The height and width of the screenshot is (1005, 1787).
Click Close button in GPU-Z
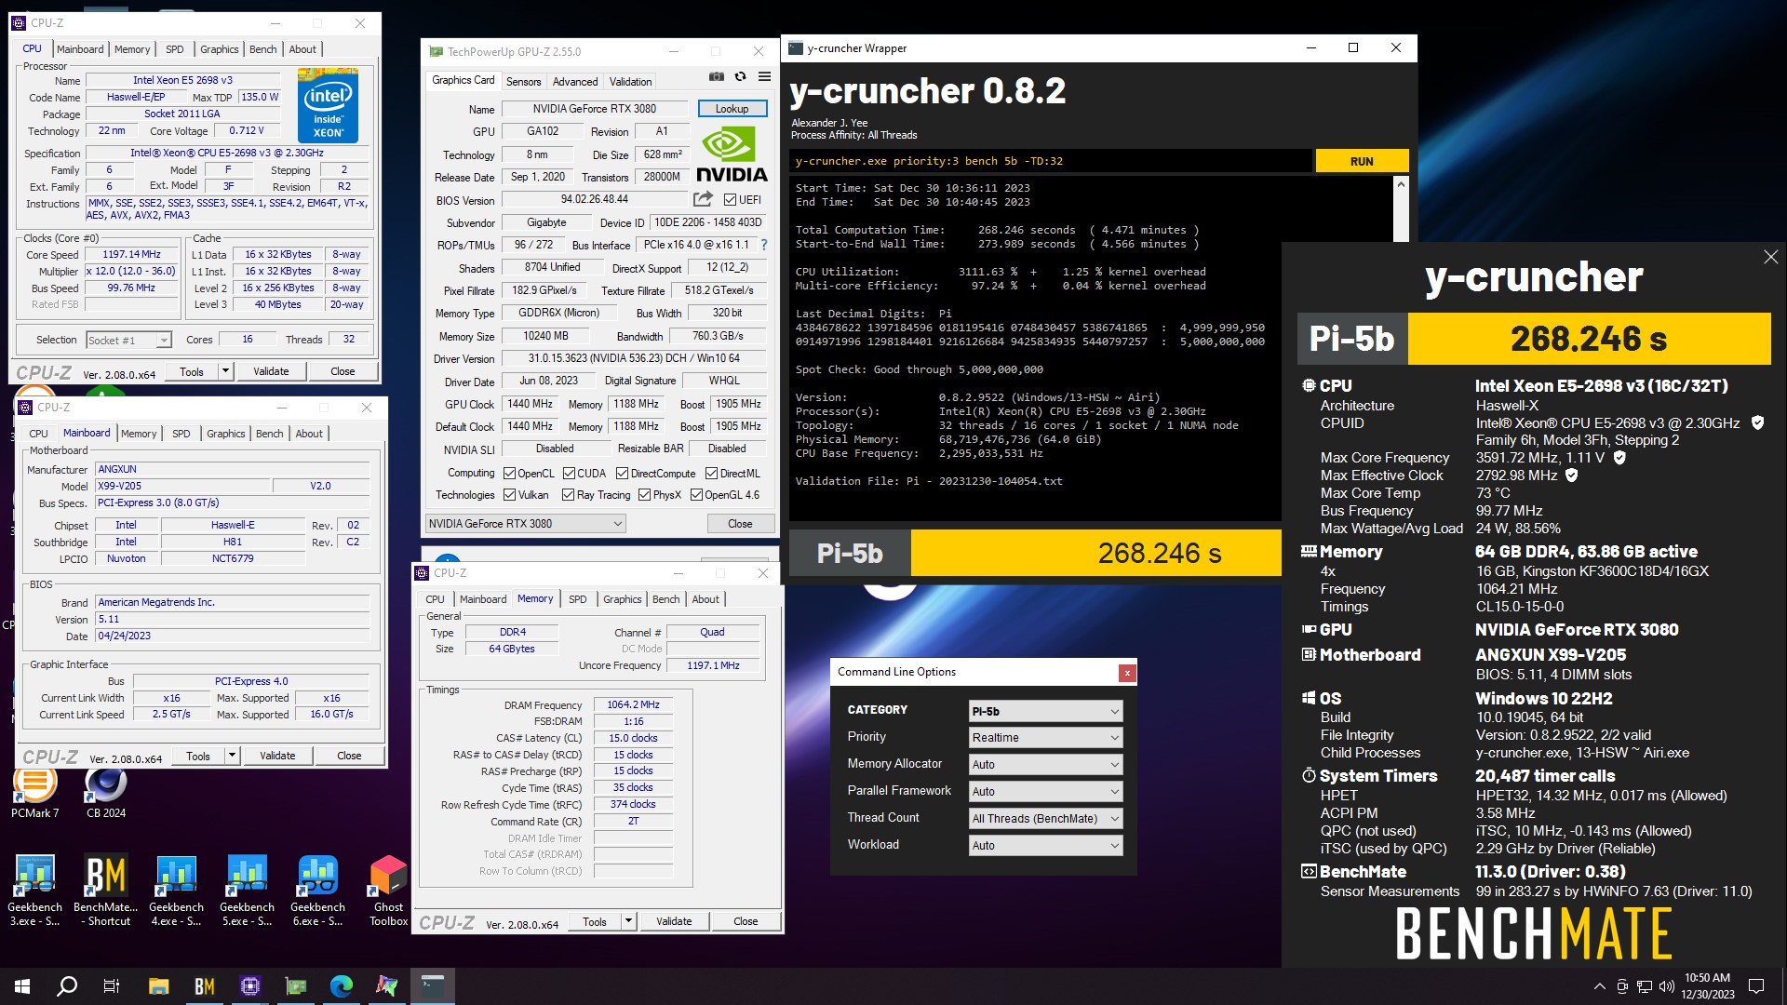point(740,524)
